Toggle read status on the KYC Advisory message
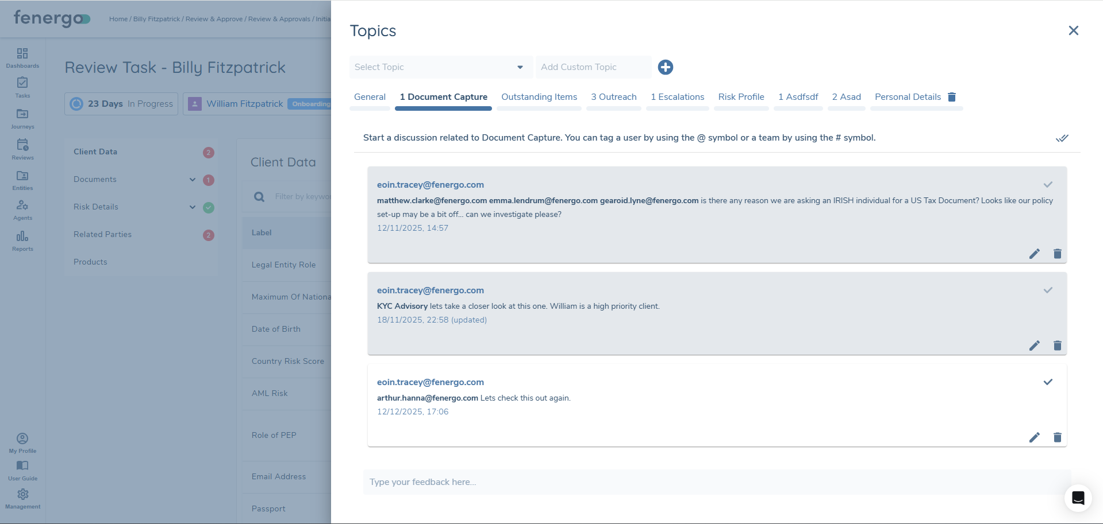This screenshot has height=524, width=1103. click(x=1047, y=290)
